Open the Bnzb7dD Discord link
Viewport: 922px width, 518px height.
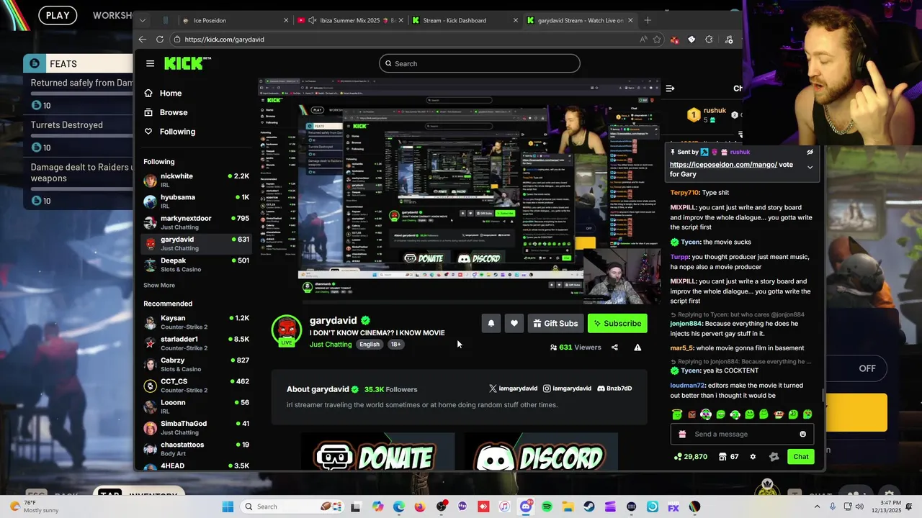(x=614, y=388)
